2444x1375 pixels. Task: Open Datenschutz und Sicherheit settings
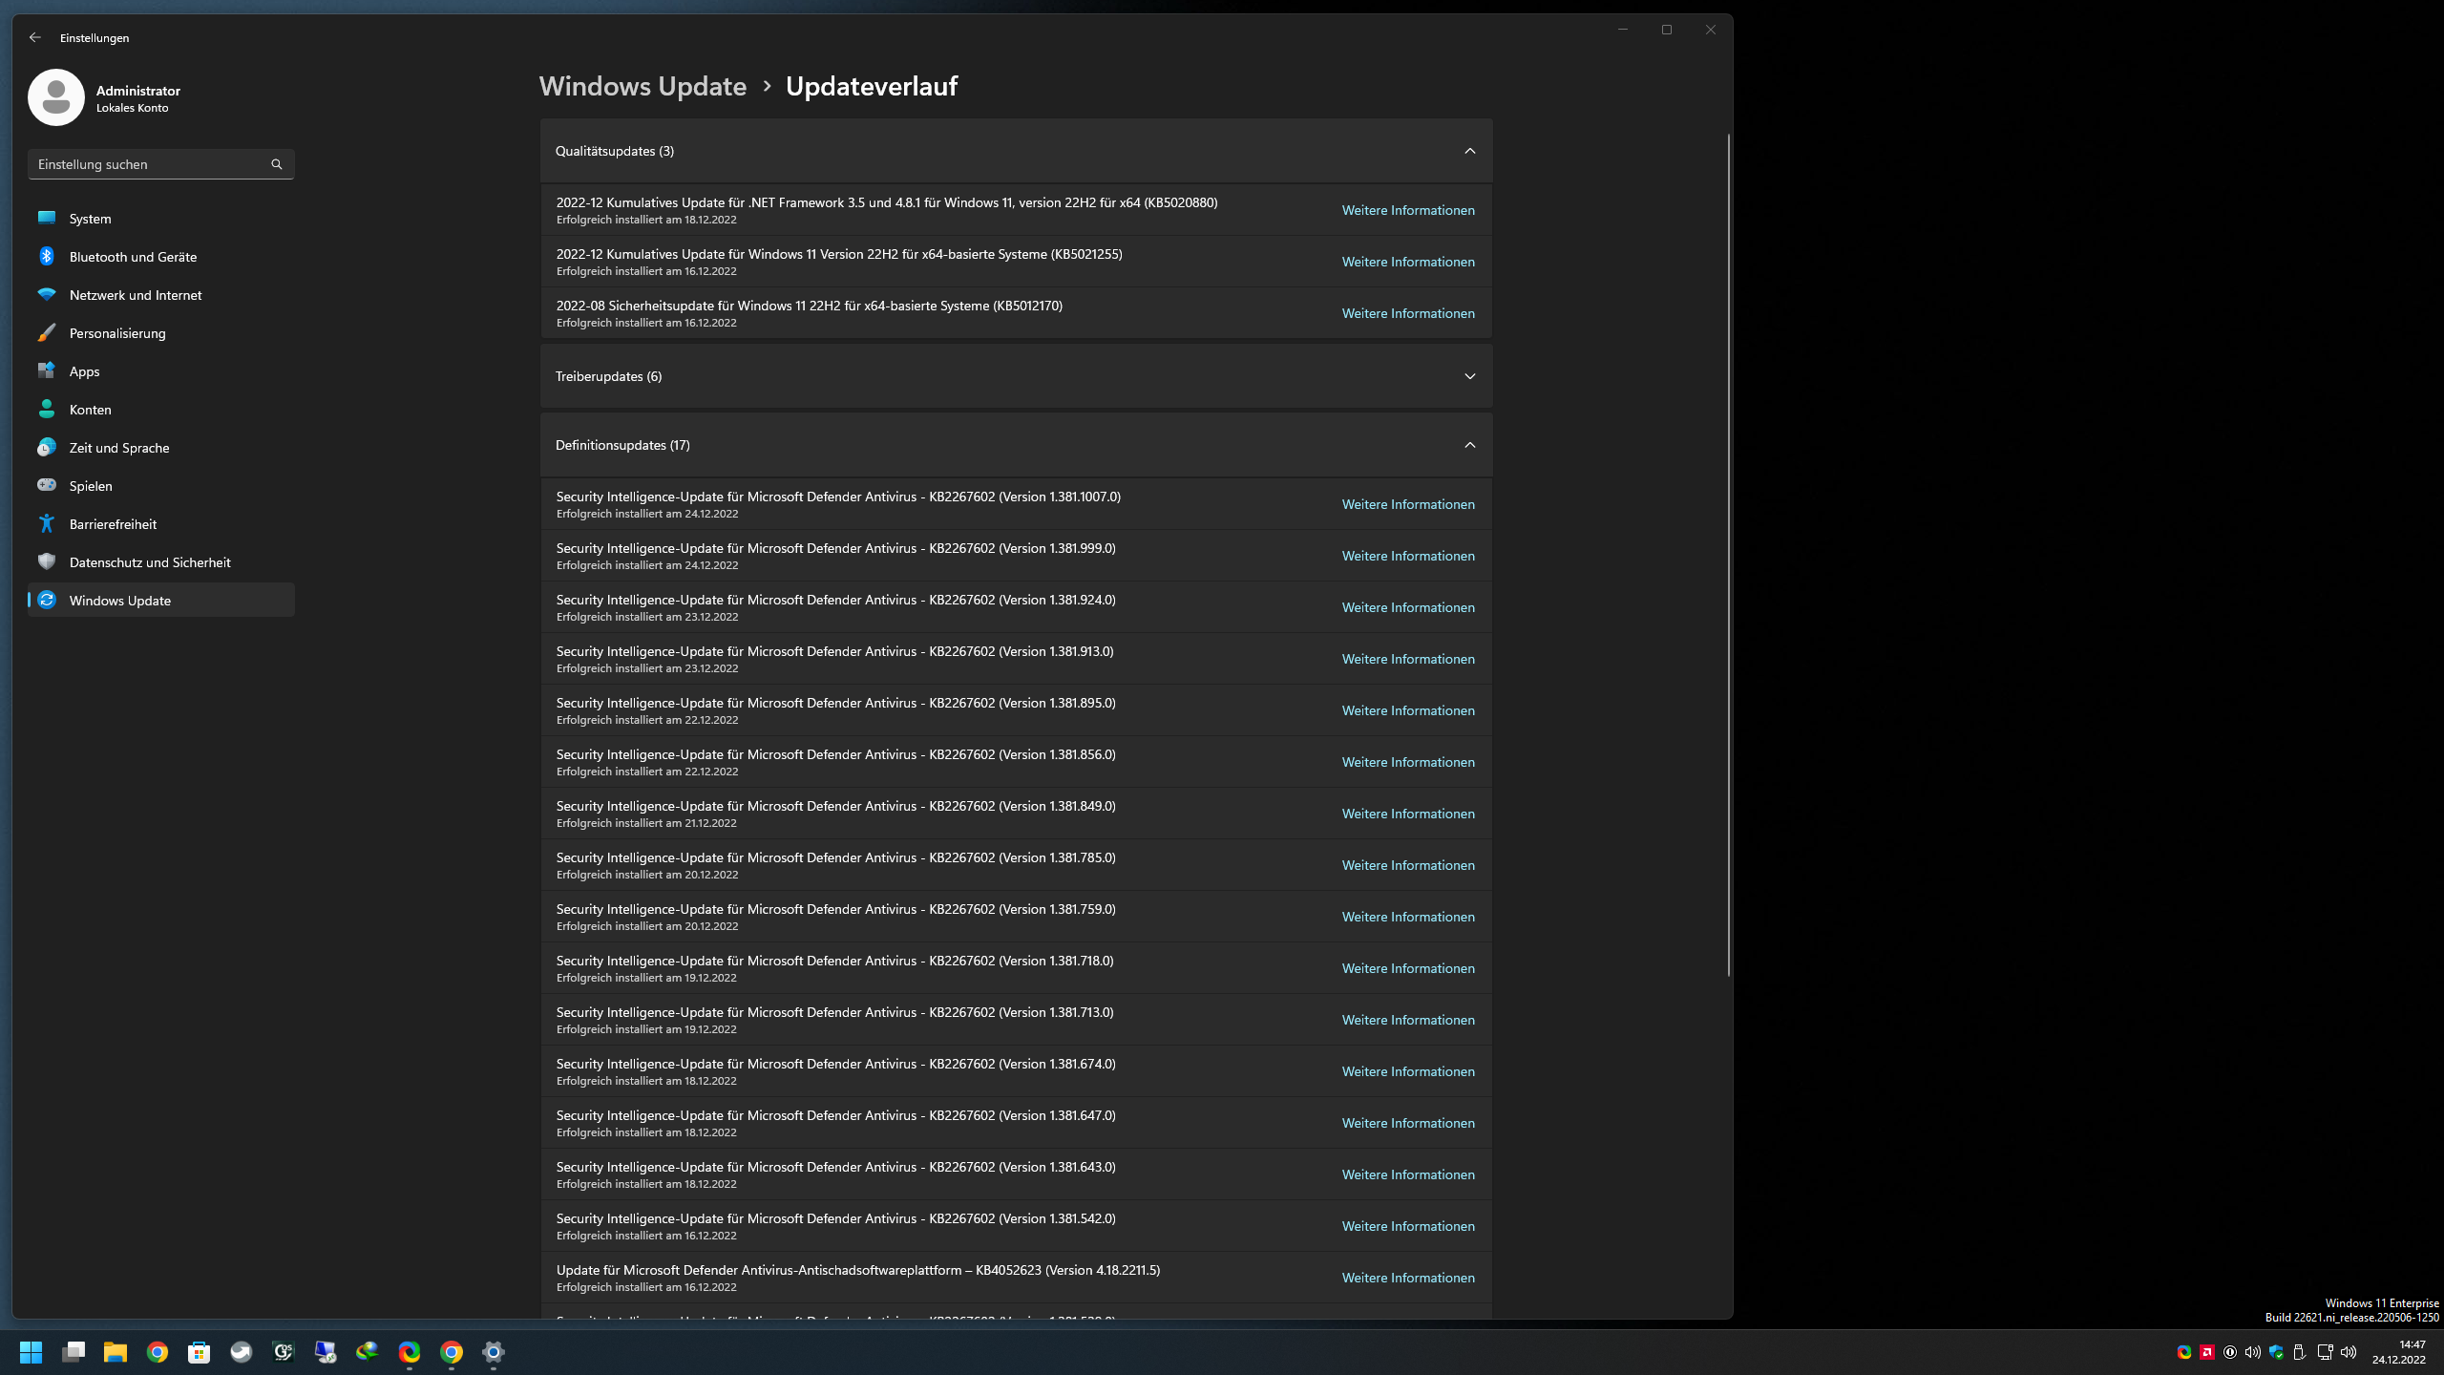tap(150, 562)
